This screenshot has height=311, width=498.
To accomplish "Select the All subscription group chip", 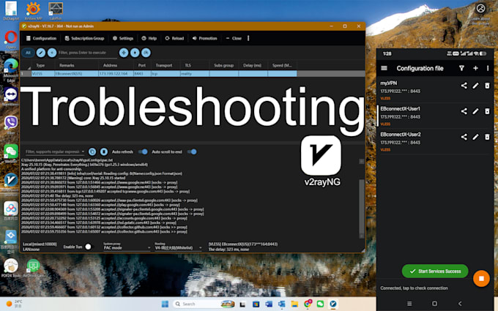I will [x=28, y=53].
